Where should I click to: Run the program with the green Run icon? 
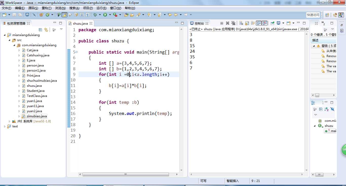click(x=105, y=15)
